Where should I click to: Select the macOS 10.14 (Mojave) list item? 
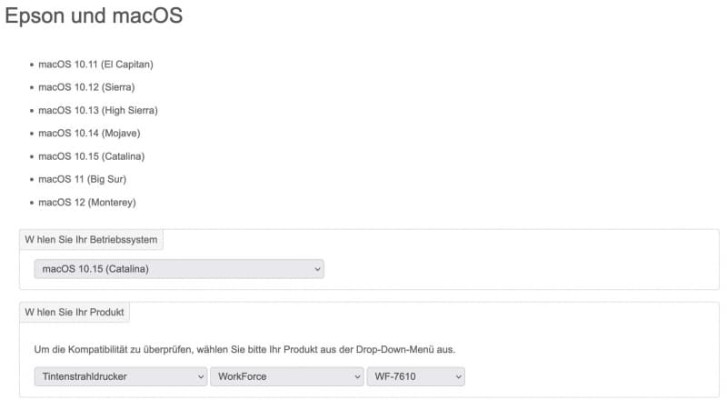tap(89, 133)
